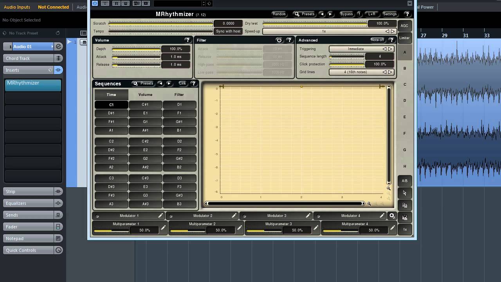Open the help for the Advanced section
The width and height of the screenshot is (501, 282).
pos(391,40)
